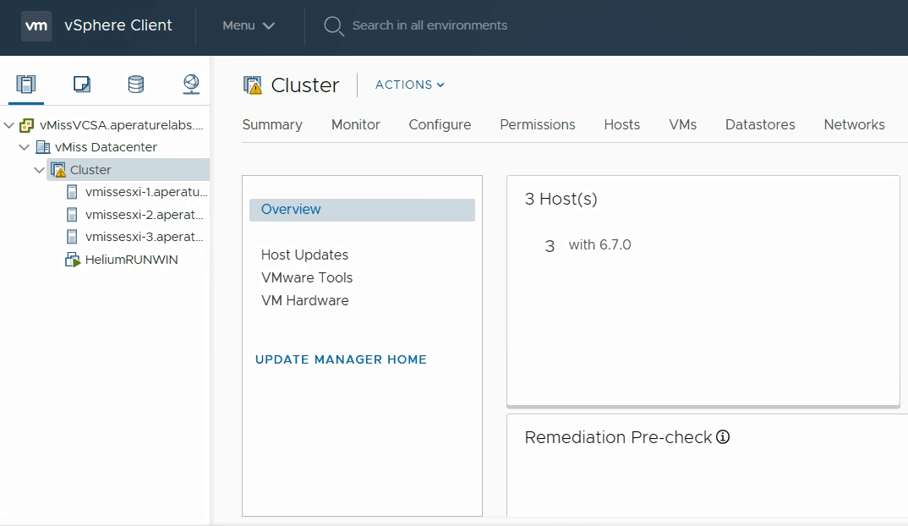Select host vmissesxi-2.aperat... in tree

tap(145, 215)
